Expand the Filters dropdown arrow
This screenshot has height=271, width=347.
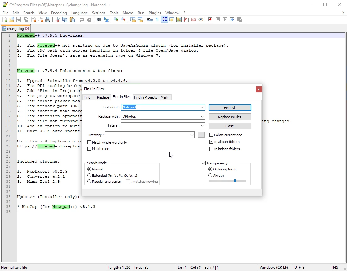202,126
